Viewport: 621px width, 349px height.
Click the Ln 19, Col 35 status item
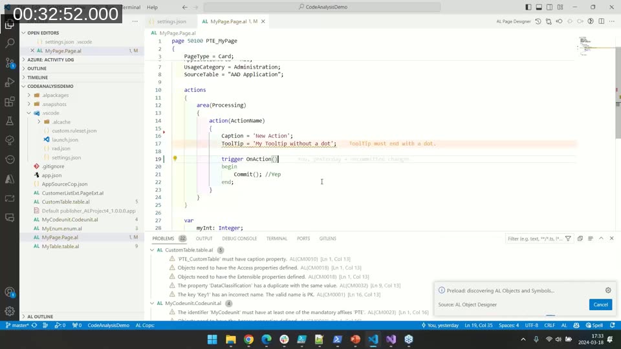479,325
